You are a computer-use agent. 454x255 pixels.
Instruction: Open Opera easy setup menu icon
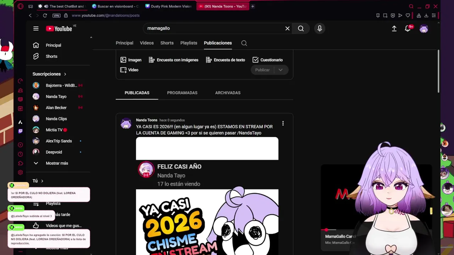434,15
